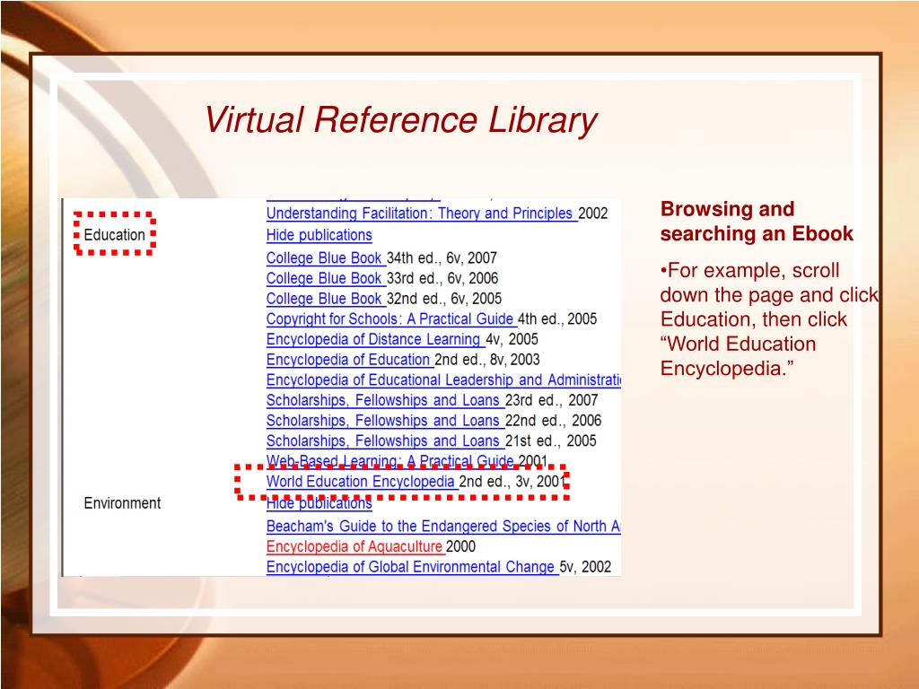Click the '4th ed., 2005' edition text

point(557,318)
